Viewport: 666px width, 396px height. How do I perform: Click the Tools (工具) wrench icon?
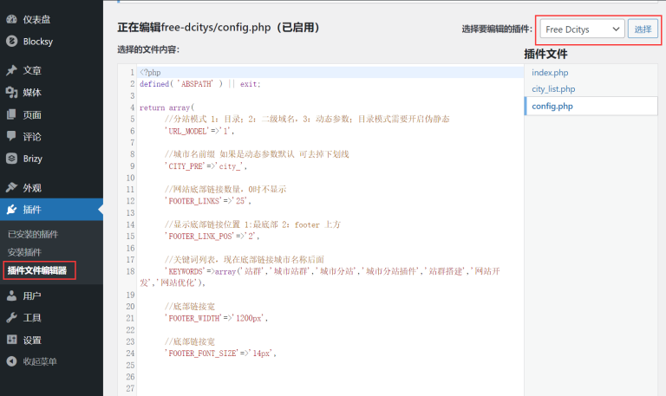11,317
